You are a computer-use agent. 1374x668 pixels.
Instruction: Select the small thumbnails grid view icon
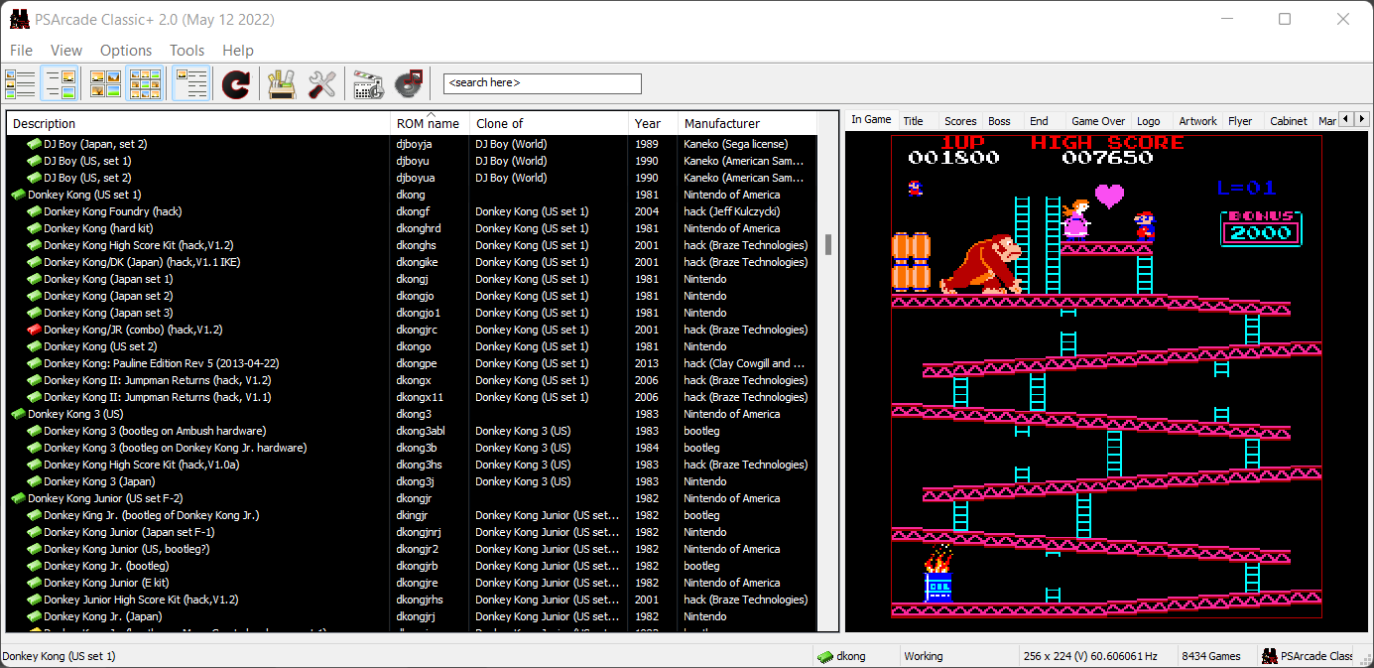click(145, 83)
